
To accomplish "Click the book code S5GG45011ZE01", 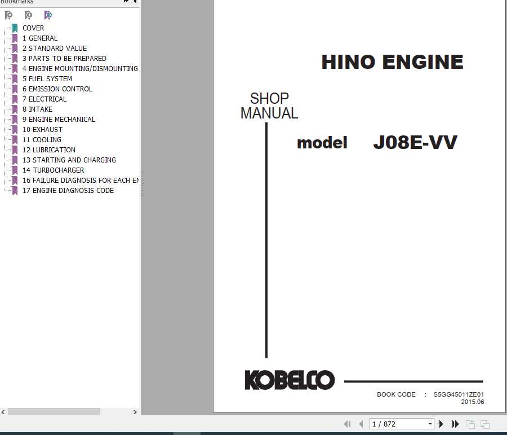I will [459, 394].
